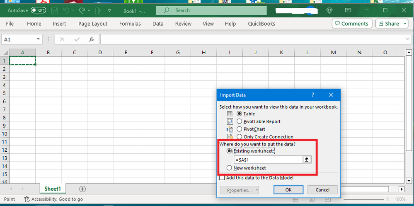
Task: Enable Add this data to Data Model
Action: pos(223,178)
